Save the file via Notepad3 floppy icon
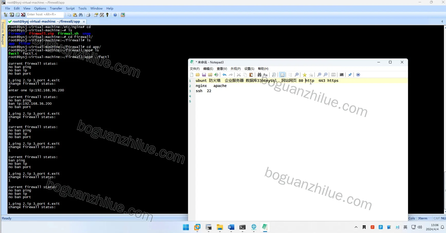The width and height of the screenshot is (446, 233). 204,75
